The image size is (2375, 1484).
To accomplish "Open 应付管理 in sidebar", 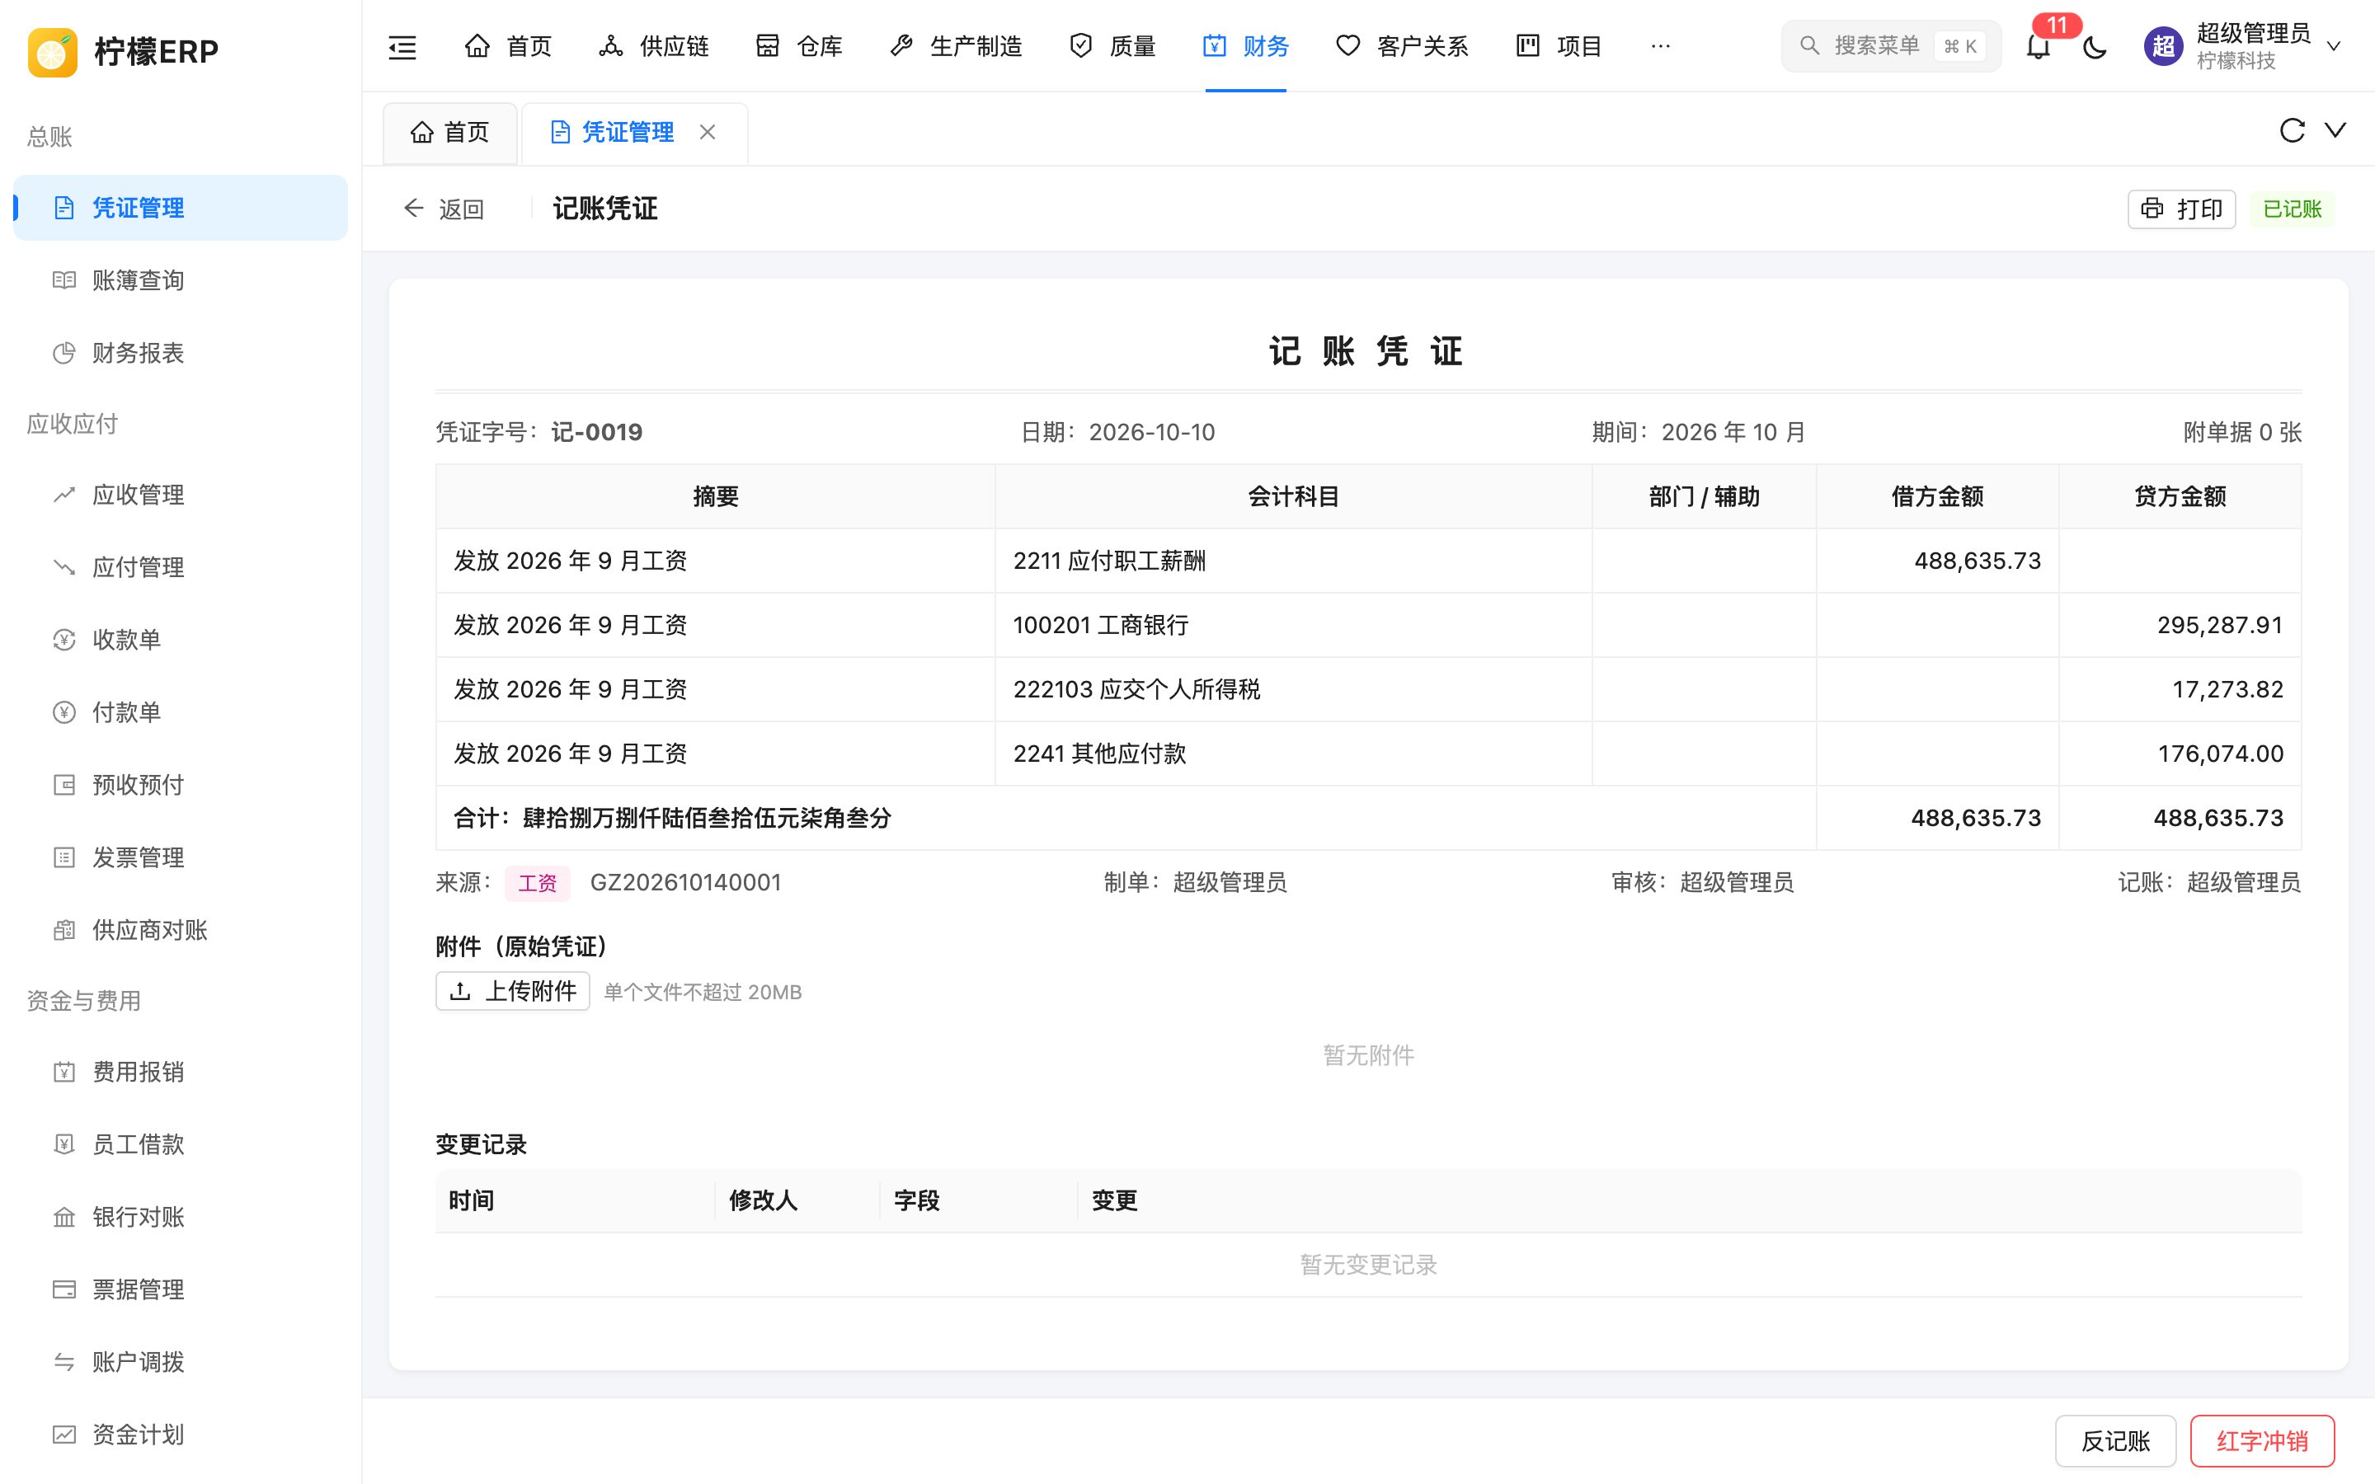I will point(181,567).
